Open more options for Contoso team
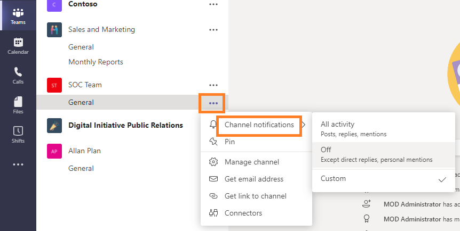Image resolution: width=460 pixels, height=231 pixels. point(213,4)
